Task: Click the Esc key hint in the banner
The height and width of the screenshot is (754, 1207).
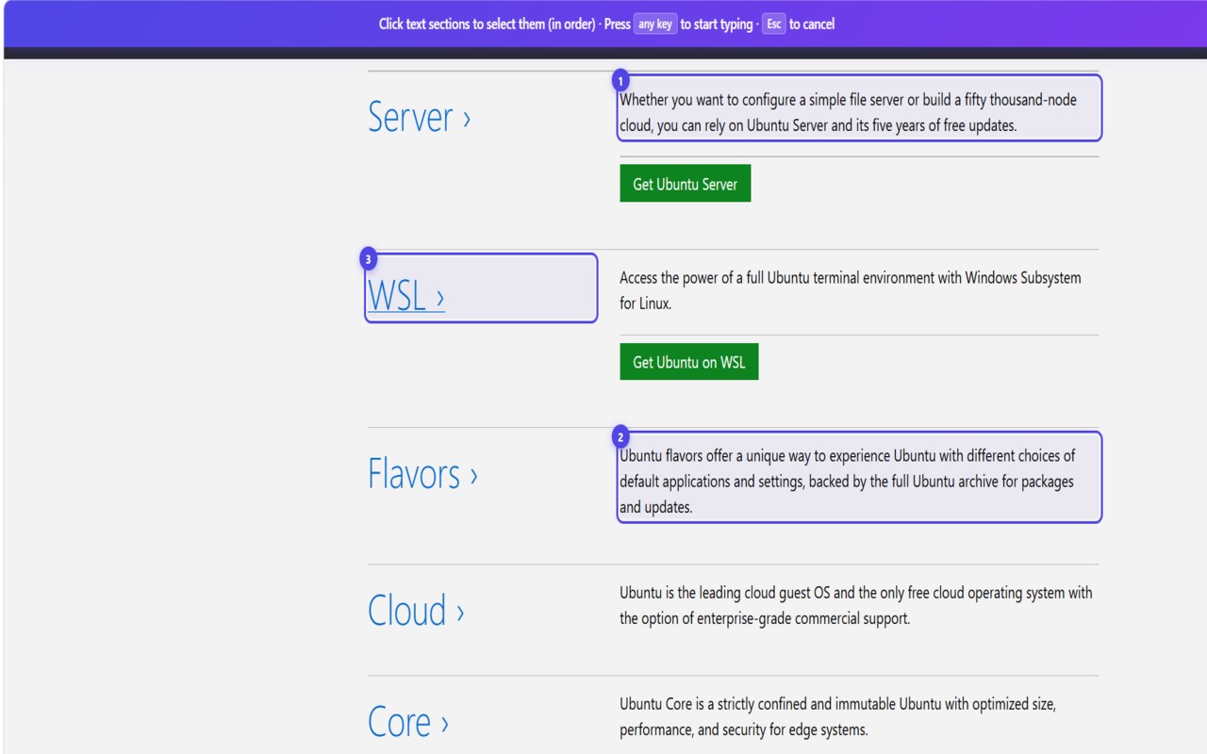Action: tap(773, 25)
